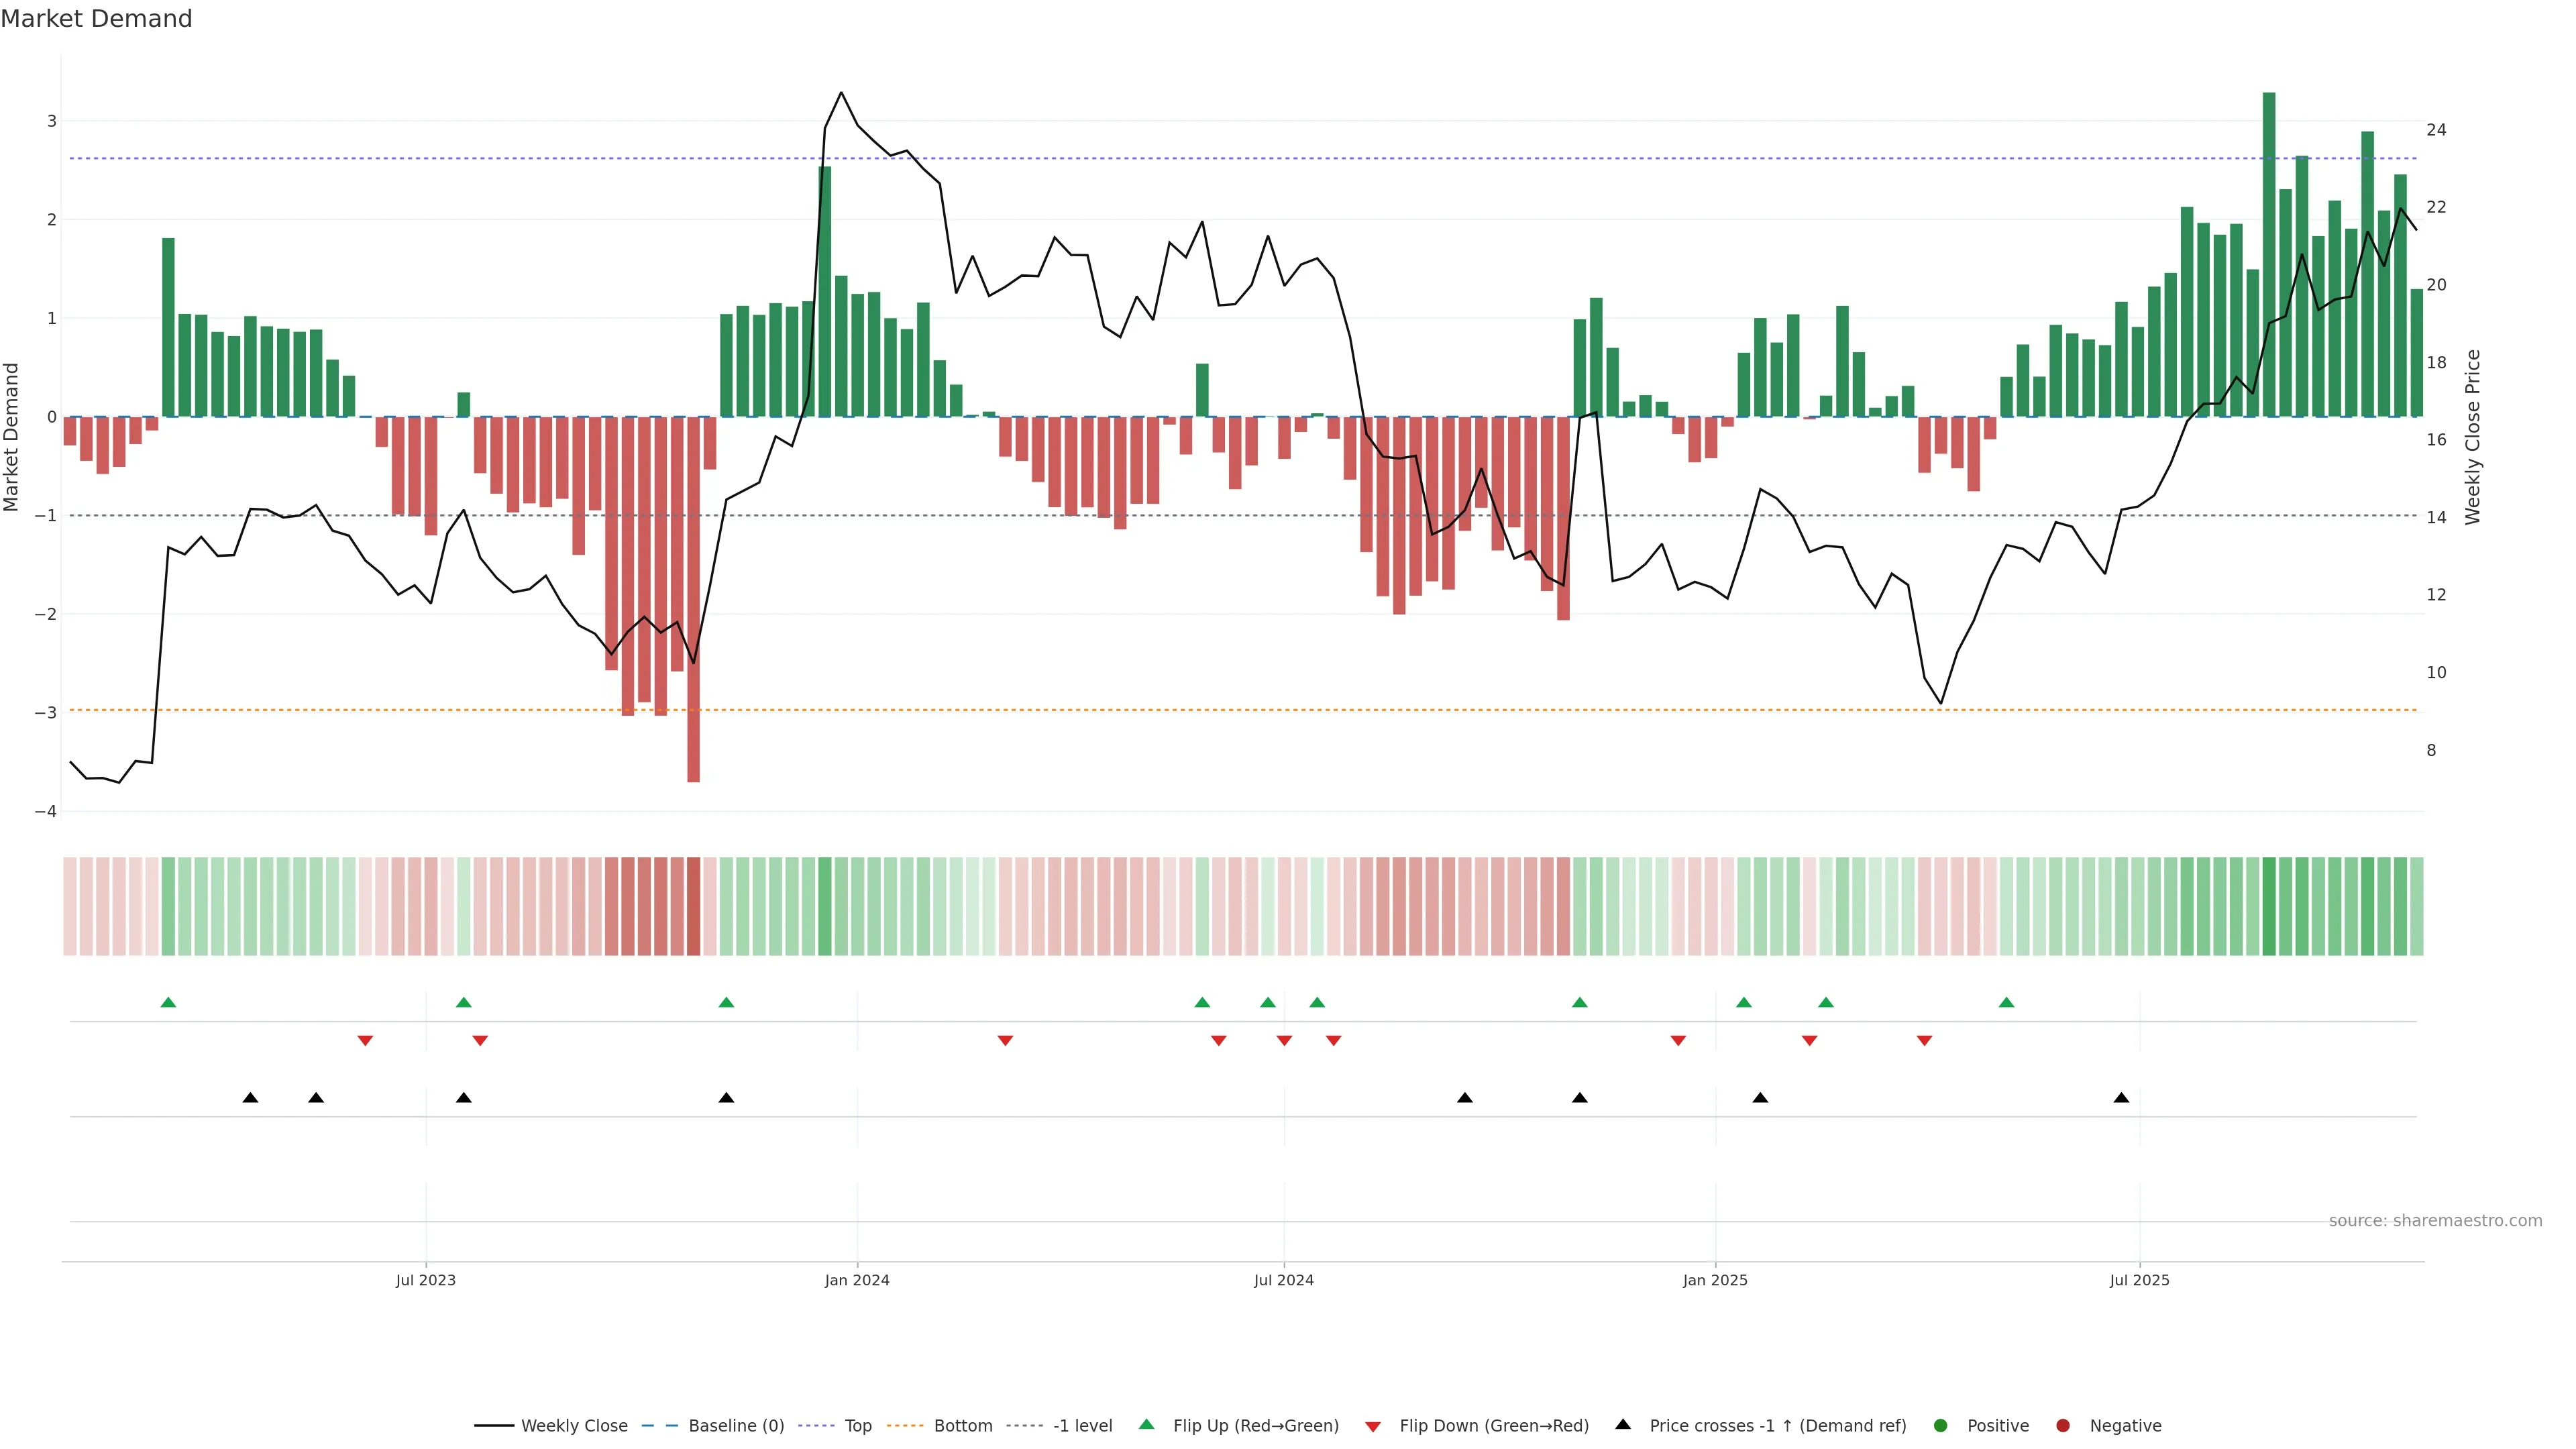Viewport: 2576px width, 1449px height.
Task: Click the leftmost green flip-up triangle marker
Action: pos(168,1003)
